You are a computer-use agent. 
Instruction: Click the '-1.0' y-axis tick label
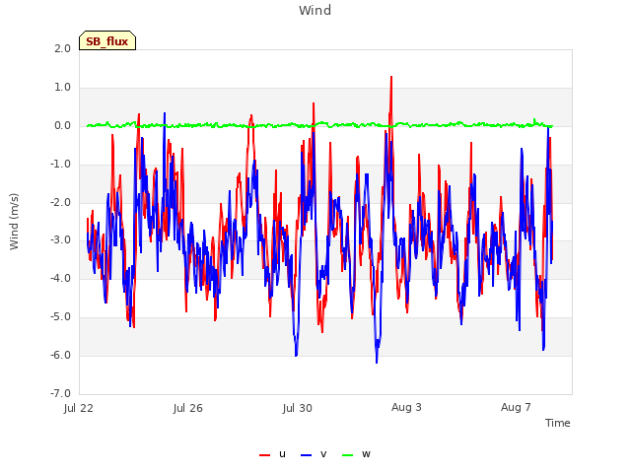[60, 165]
